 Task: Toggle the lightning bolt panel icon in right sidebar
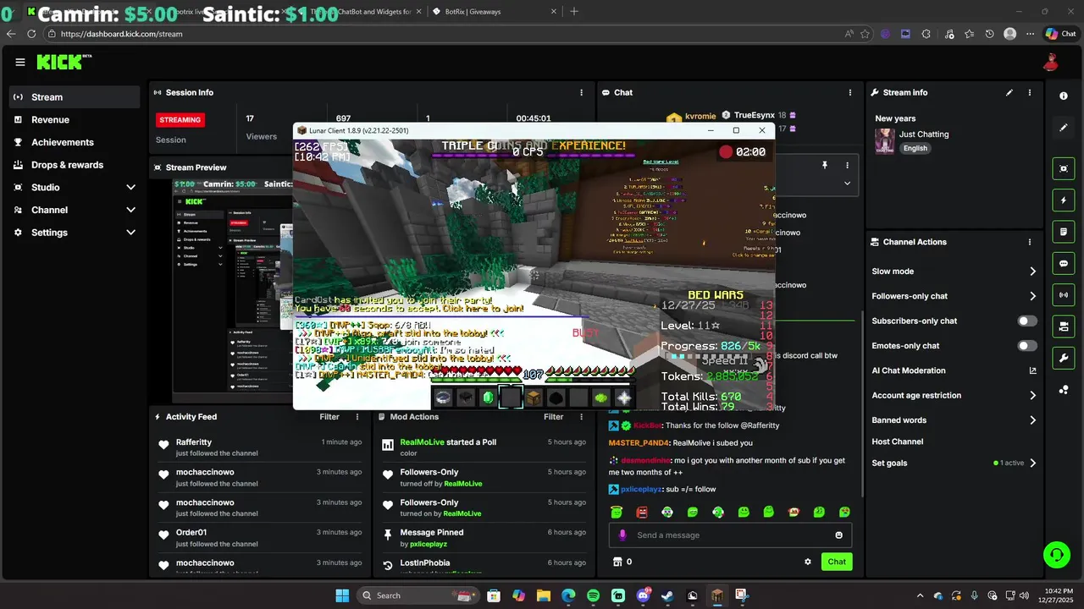(1064, 200)
